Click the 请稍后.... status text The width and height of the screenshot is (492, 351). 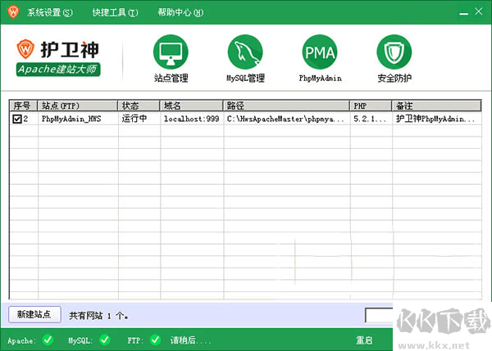click(x=191, y=340)
